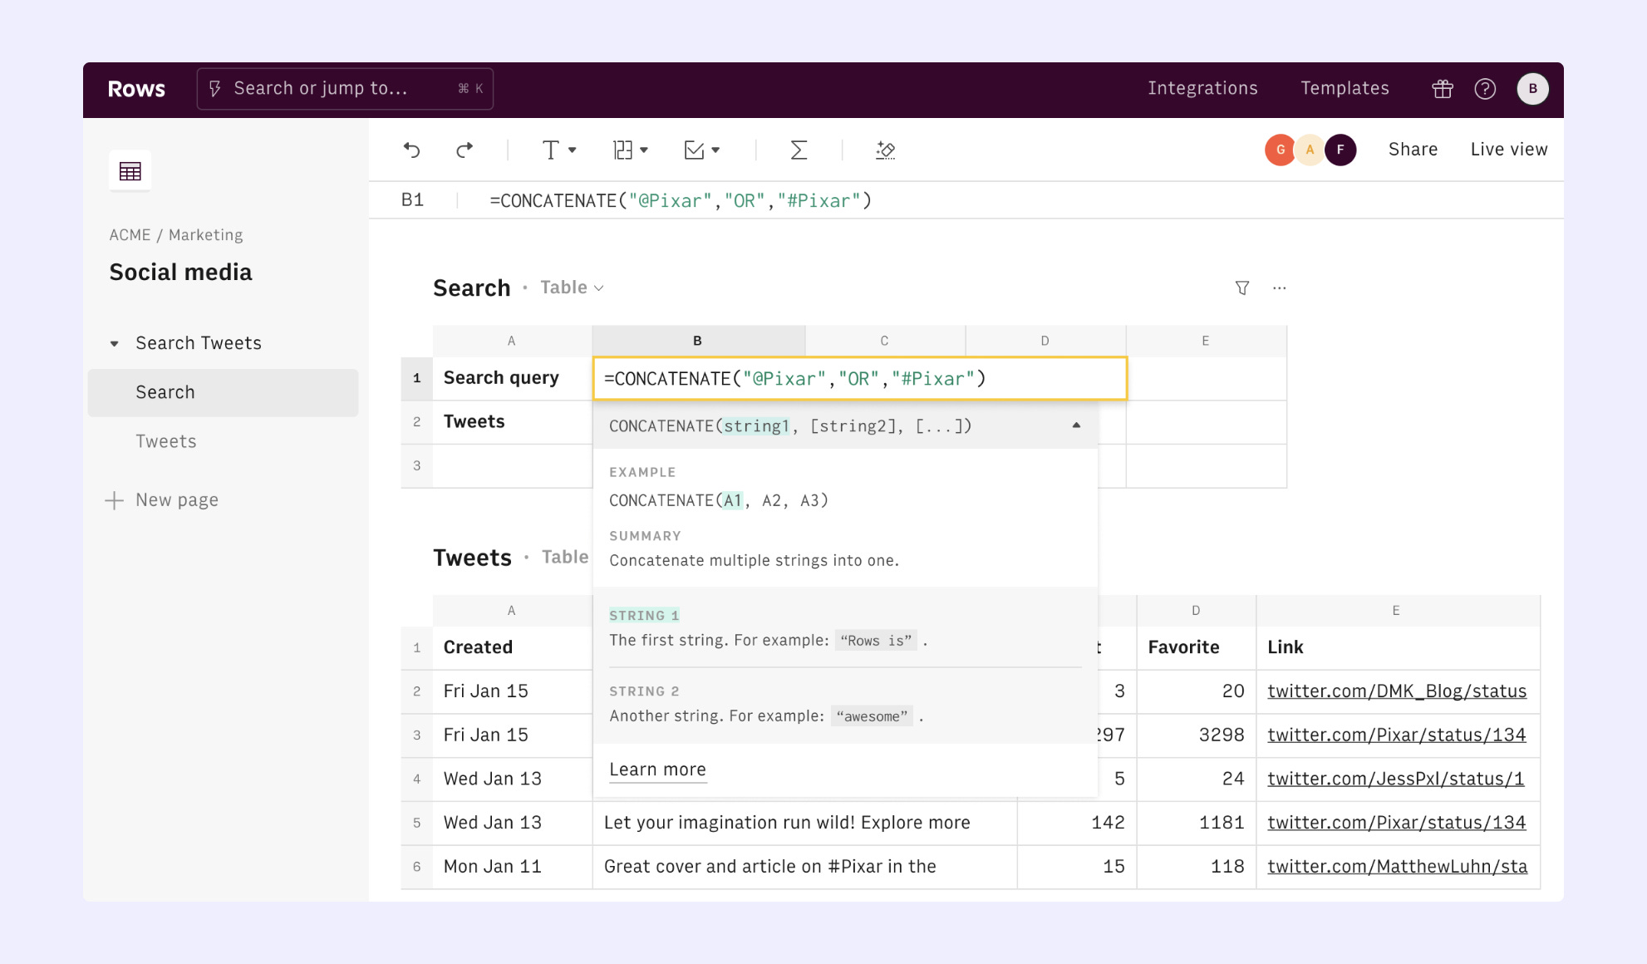This screenshot has width=1647, height=964.
Task: Click the Learn more link
Action: (x=657, y=770)
